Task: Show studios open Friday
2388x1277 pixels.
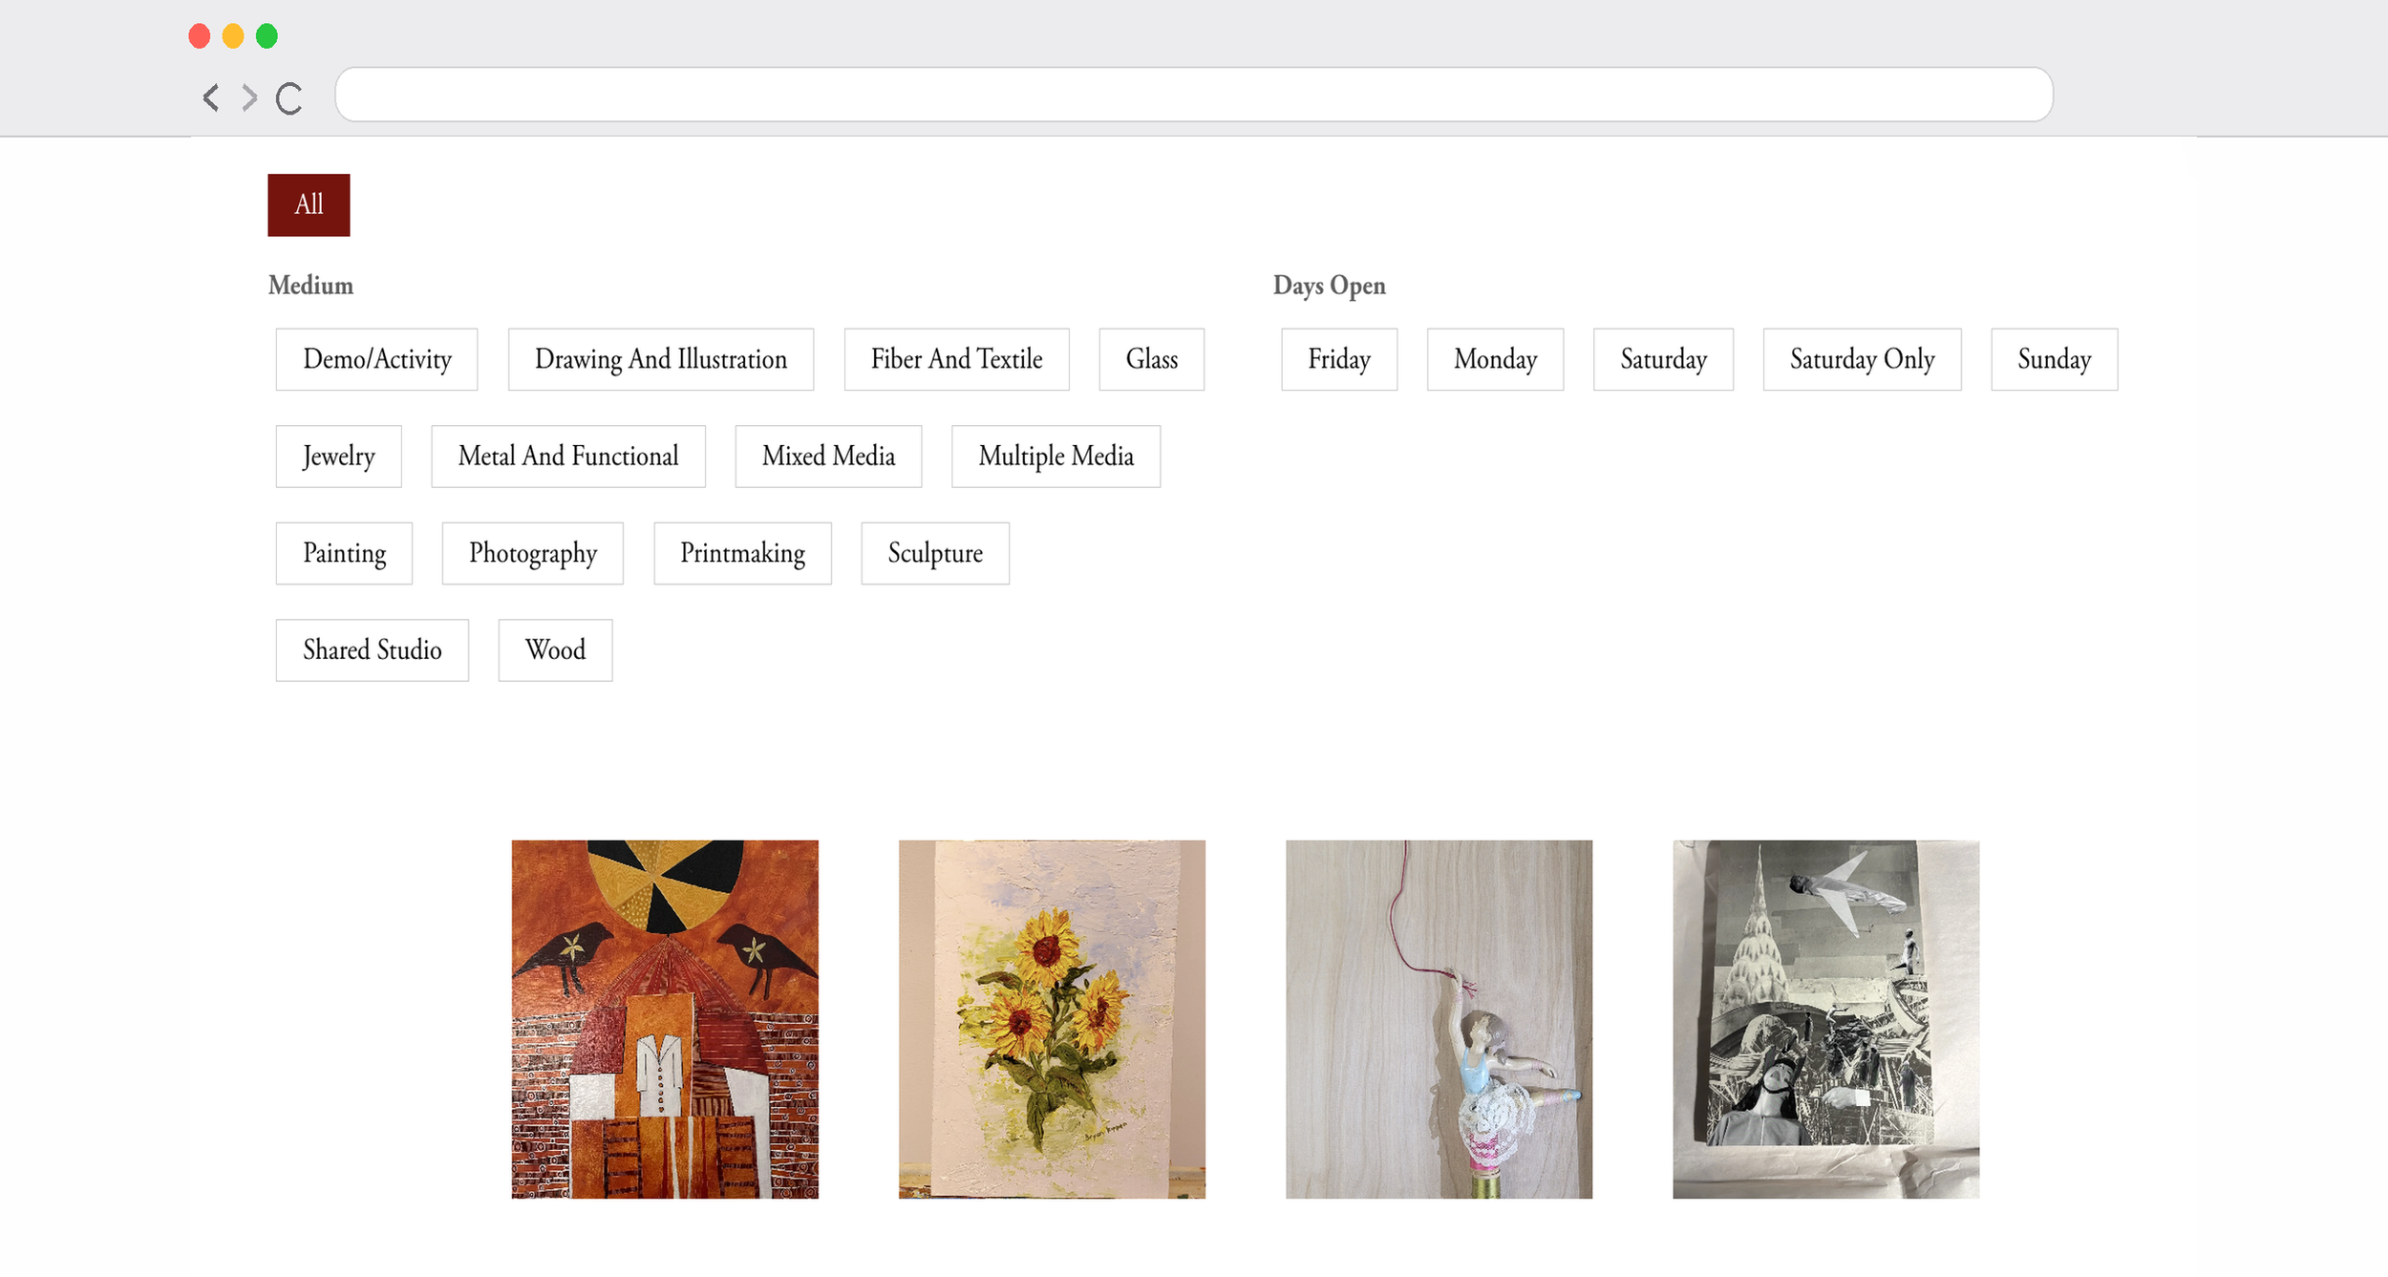Action: point(1339,359)
